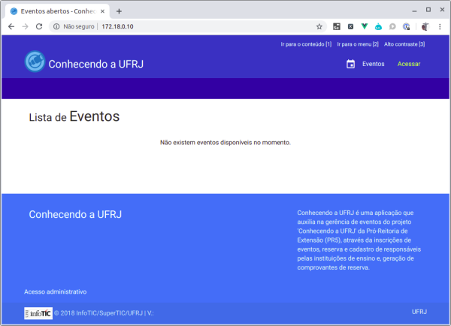Click the browser forward arrow
451x326 pixels.
click(x=26, y=26)
